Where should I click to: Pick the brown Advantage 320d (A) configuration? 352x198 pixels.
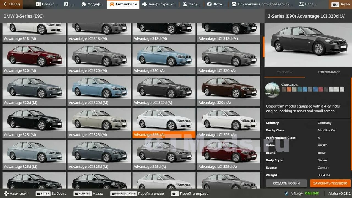pos(229,91)
